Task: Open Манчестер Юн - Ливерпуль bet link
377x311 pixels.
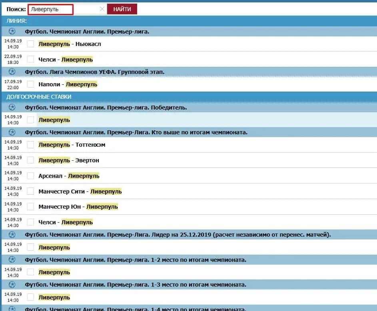Action: tap(78, 207)
